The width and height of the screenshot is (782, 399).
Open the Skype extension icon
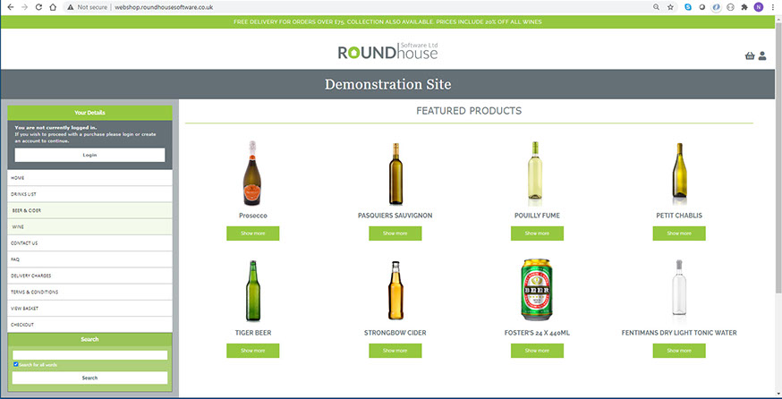click(688, 7)
